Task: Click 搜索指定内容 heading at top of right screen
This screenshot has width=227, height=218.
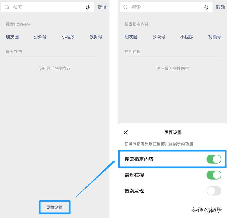Action: tap(136, 24)
